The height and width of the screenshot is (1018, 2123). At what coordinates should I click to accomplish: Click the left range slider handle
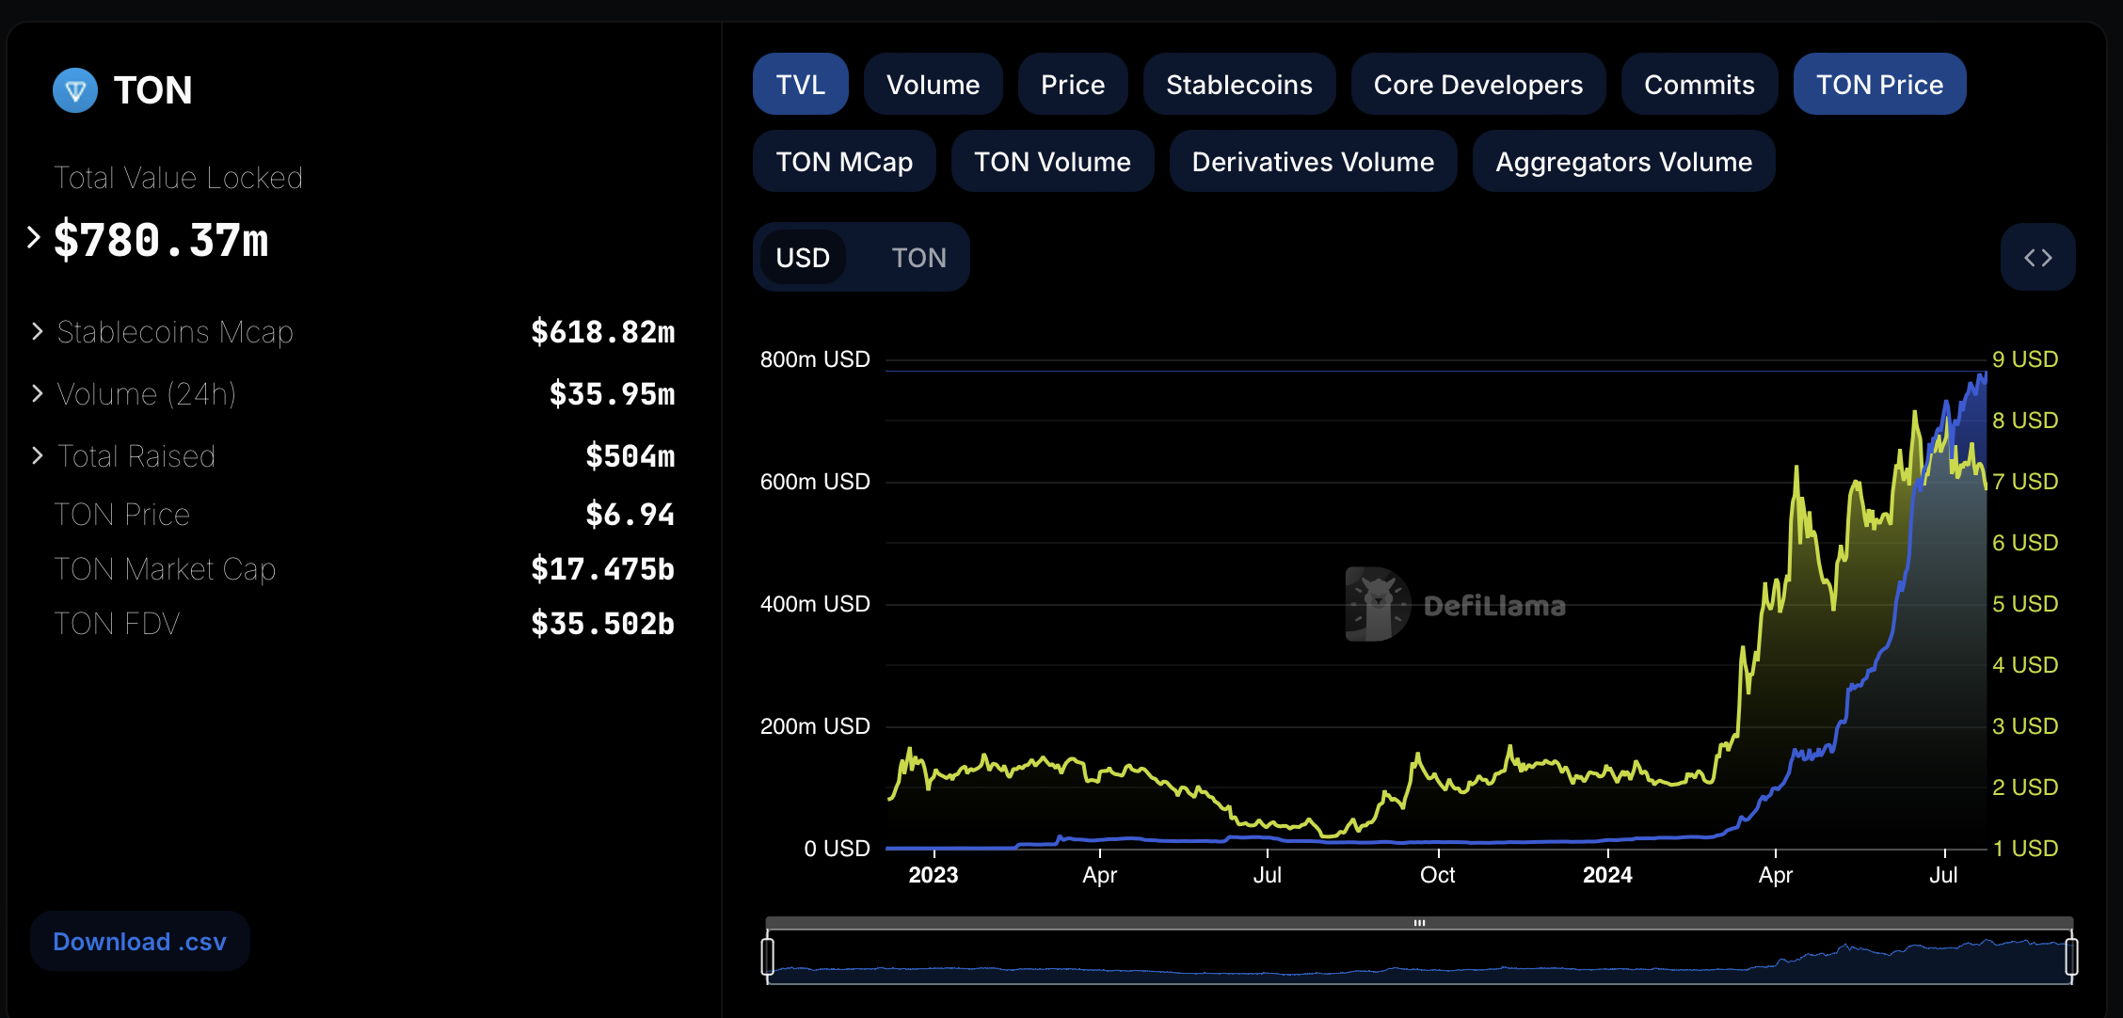pos(768,957)
